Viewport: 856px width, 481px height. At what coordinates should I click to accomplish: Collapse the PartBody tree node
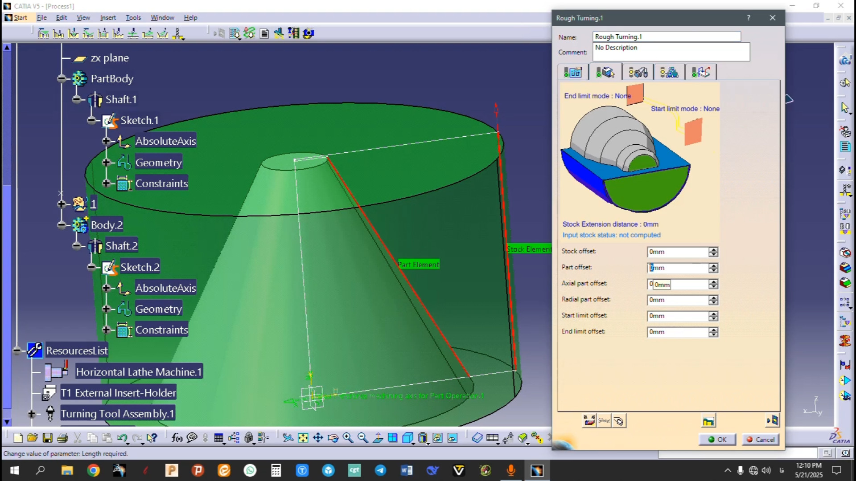pos(62,79)
